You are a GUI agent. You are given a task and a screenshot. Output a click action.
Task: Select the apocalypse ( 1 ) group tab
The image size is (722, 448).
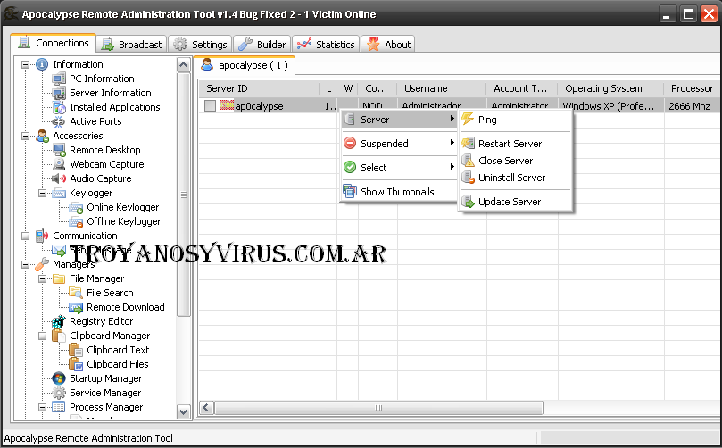[x=244, y=65]
